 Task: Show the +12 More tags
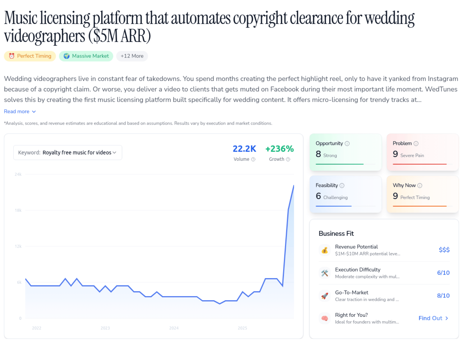pyautogui.click(x=132, y=56)
